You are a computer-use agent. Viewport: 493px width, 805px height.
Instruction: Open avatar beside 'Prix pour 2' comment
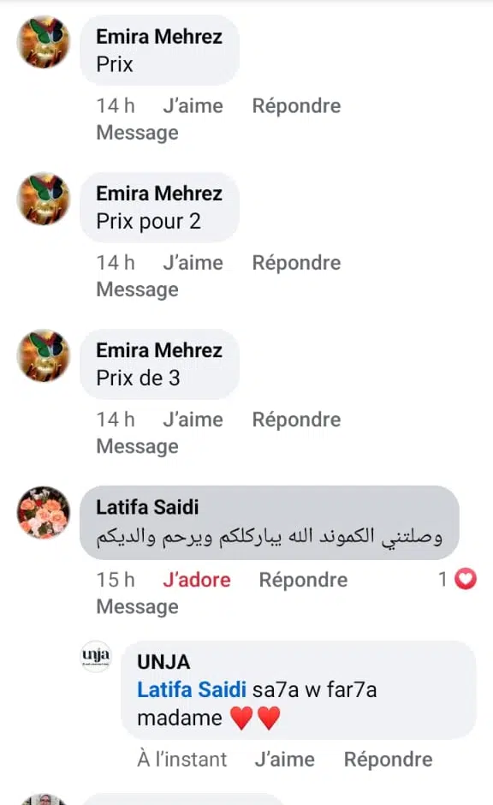coord(44,199)
